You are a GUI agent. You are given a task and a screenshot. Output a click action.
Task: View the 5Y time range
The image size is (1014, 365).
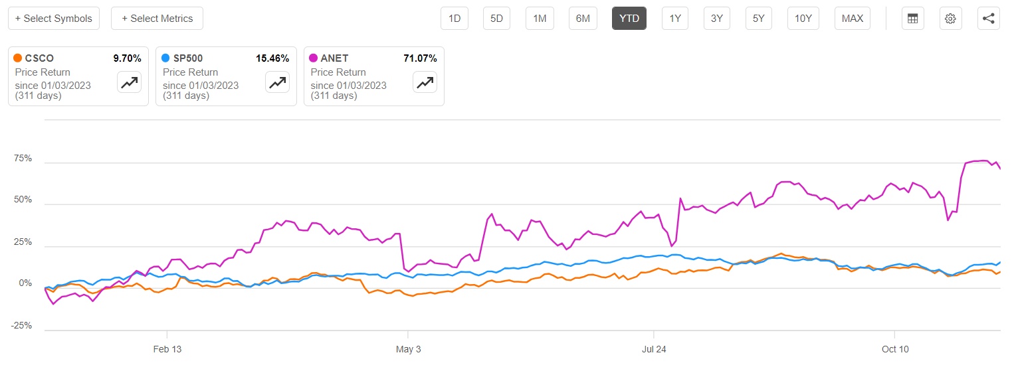pyautogui.click(x=759, y=19)
